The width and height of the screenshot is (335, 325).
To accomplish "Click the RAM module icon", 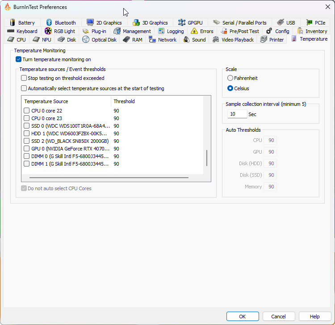I will click(x=126, y=39).
